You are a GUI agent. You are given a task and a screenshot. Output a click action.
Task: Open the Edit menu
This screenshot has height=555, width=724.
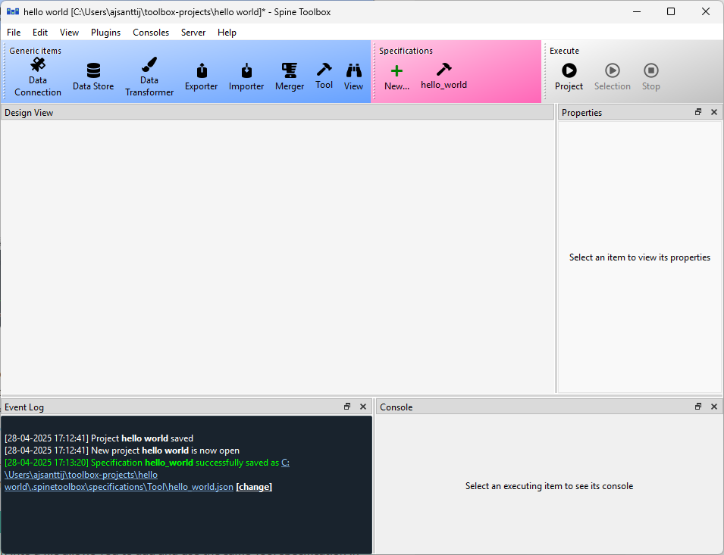(x=40, y=33)
